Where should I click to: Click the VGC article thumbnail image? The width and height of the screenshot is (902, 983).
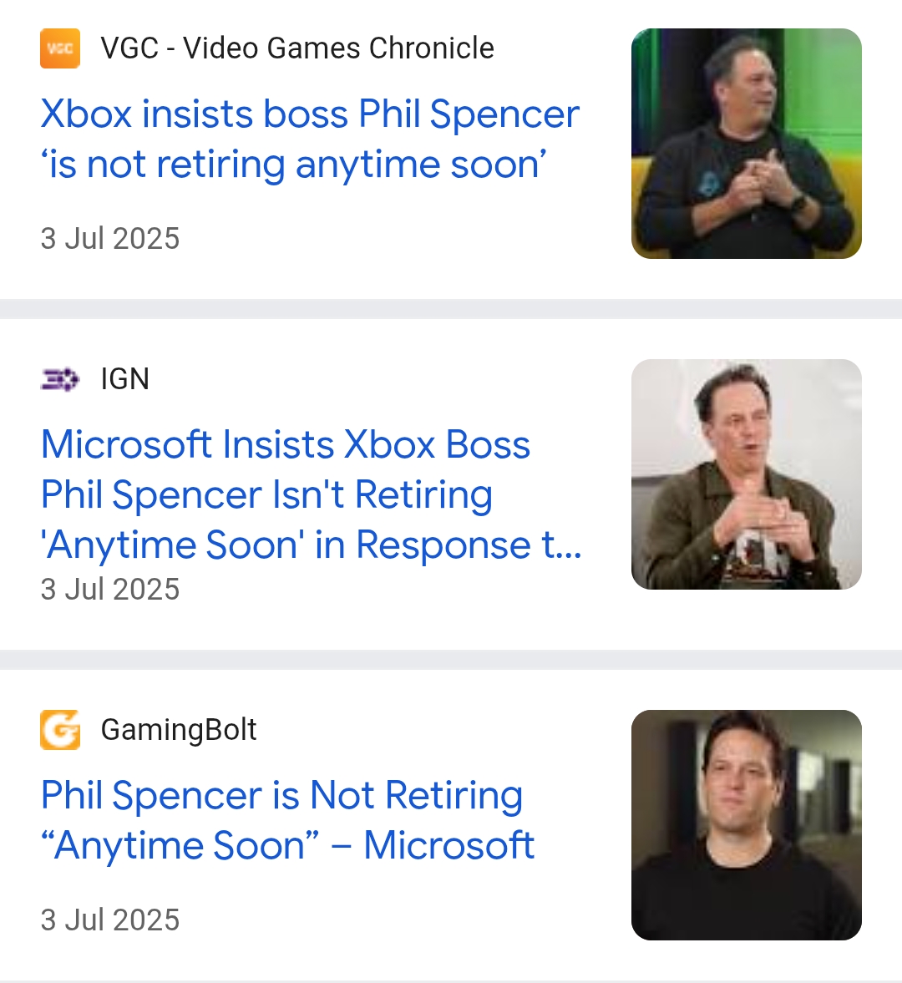[746, 144]
